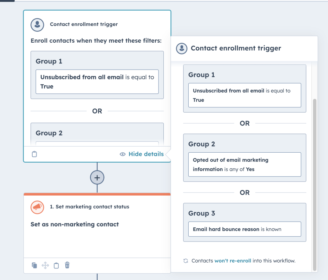Click the duplicate icon on the marketing status action

(x=34, y=265)
